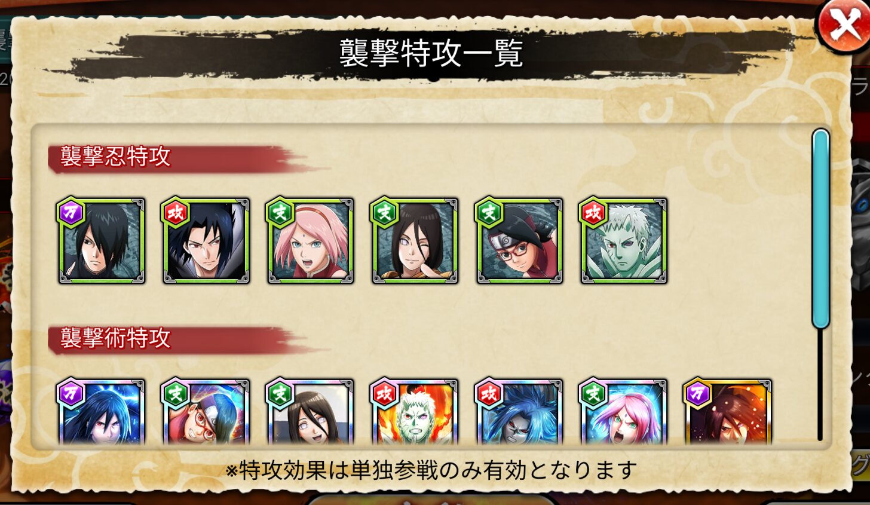The image size is (870, 505).
Task: Close the 襲撃特攻一覧 popup
Action: pyautogui.click(x=844, y=26)
